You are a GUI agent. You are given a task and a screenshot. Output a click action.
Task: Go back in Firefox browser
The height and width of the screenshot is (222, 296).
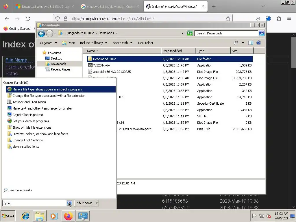7,18
